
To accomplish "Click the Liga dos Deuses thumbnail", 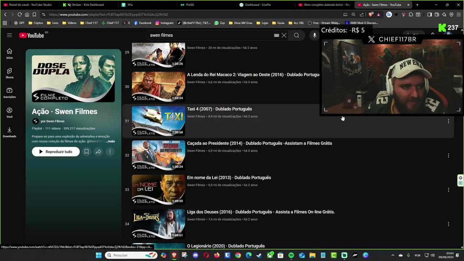I will coord(158,224).
